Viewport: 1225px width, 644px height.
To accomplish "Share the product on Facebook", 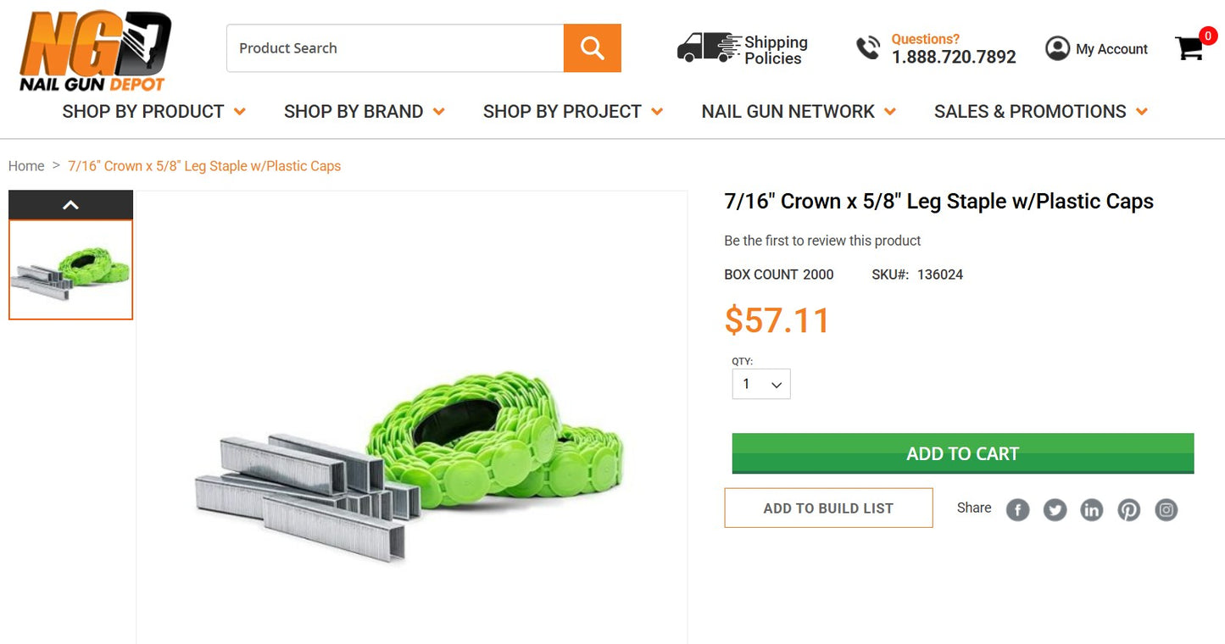I will pos(1017,509).
